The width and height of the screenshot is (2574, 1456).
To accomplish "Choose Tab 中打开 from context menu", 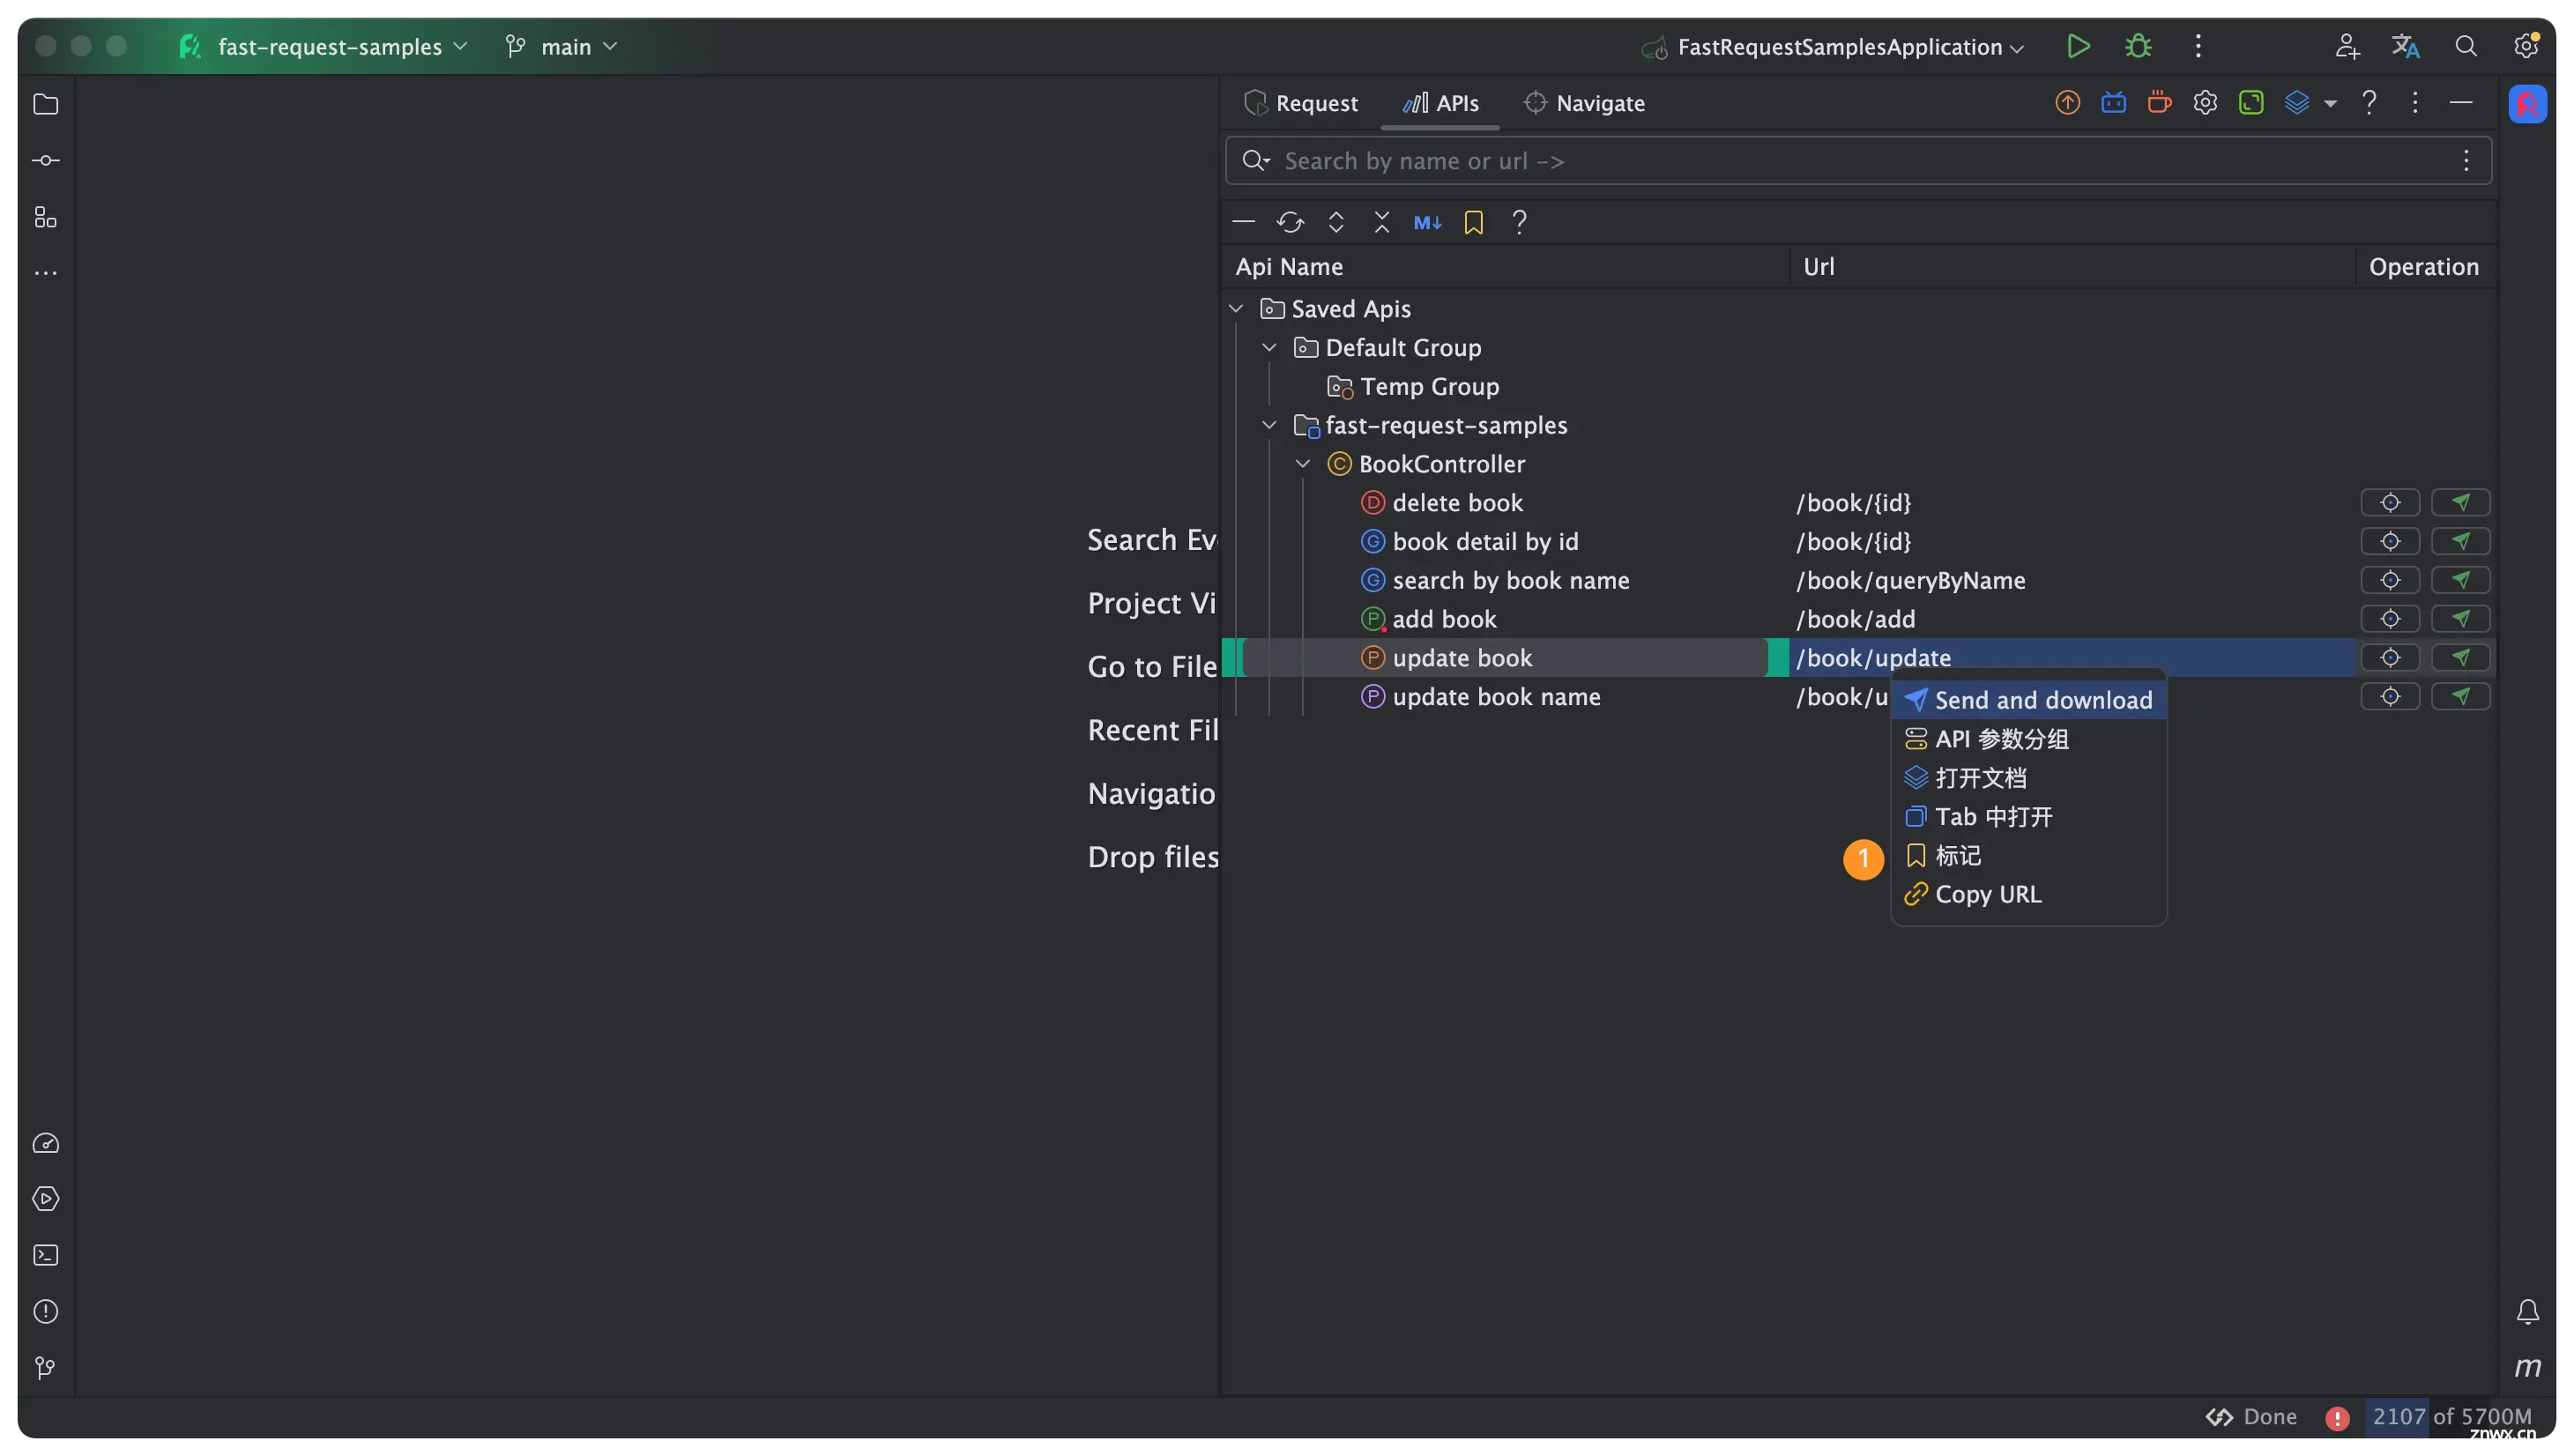I will click(x=2028, y=817).
